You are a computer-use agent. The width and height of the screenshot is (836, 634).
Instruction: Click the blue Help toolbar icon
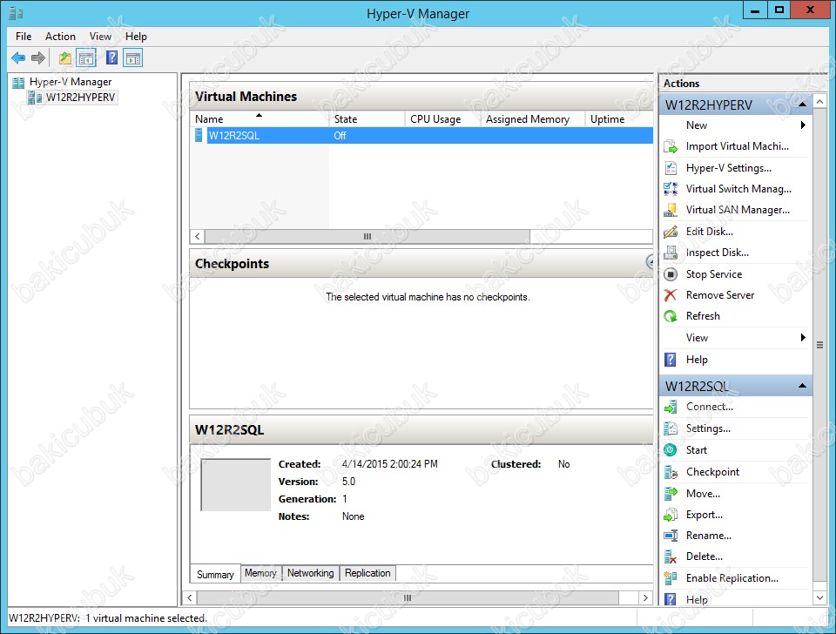coord(111,57)
